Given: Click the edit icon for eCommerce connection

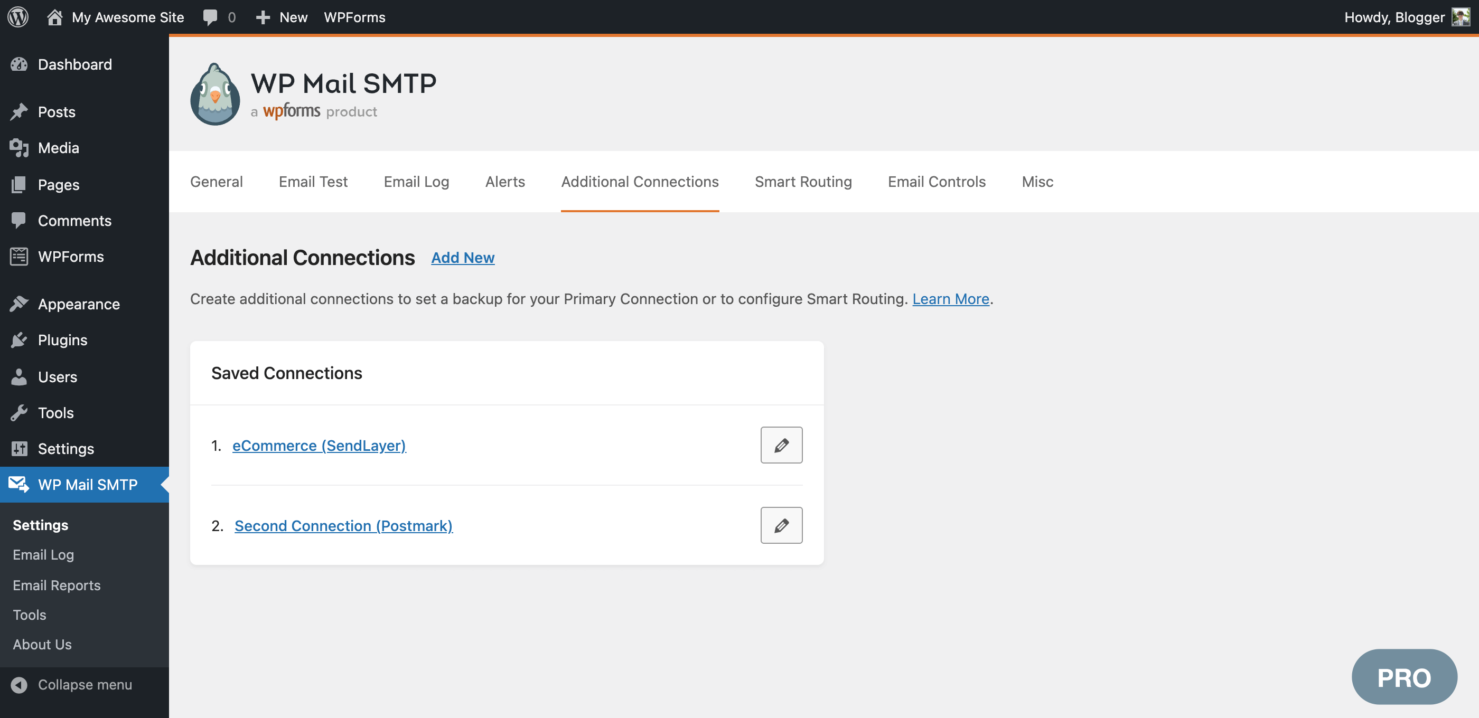Looking at the screenshot, I should [x=782, y=445].
